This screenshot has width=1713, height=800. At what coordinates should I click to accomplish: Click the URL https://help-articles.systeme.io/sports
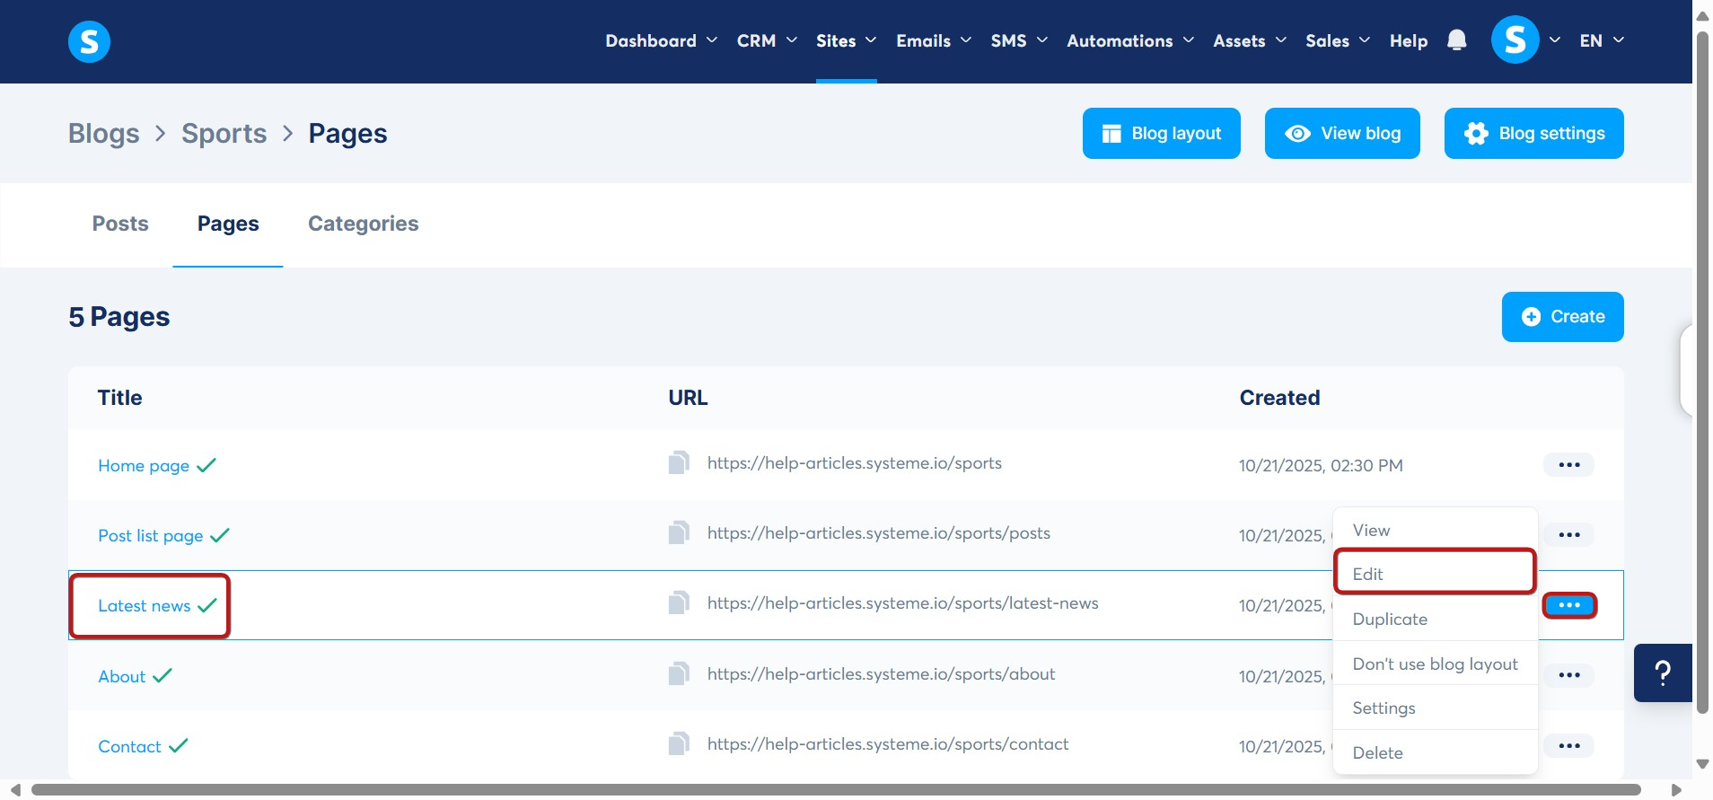click(x=854, y=462)
